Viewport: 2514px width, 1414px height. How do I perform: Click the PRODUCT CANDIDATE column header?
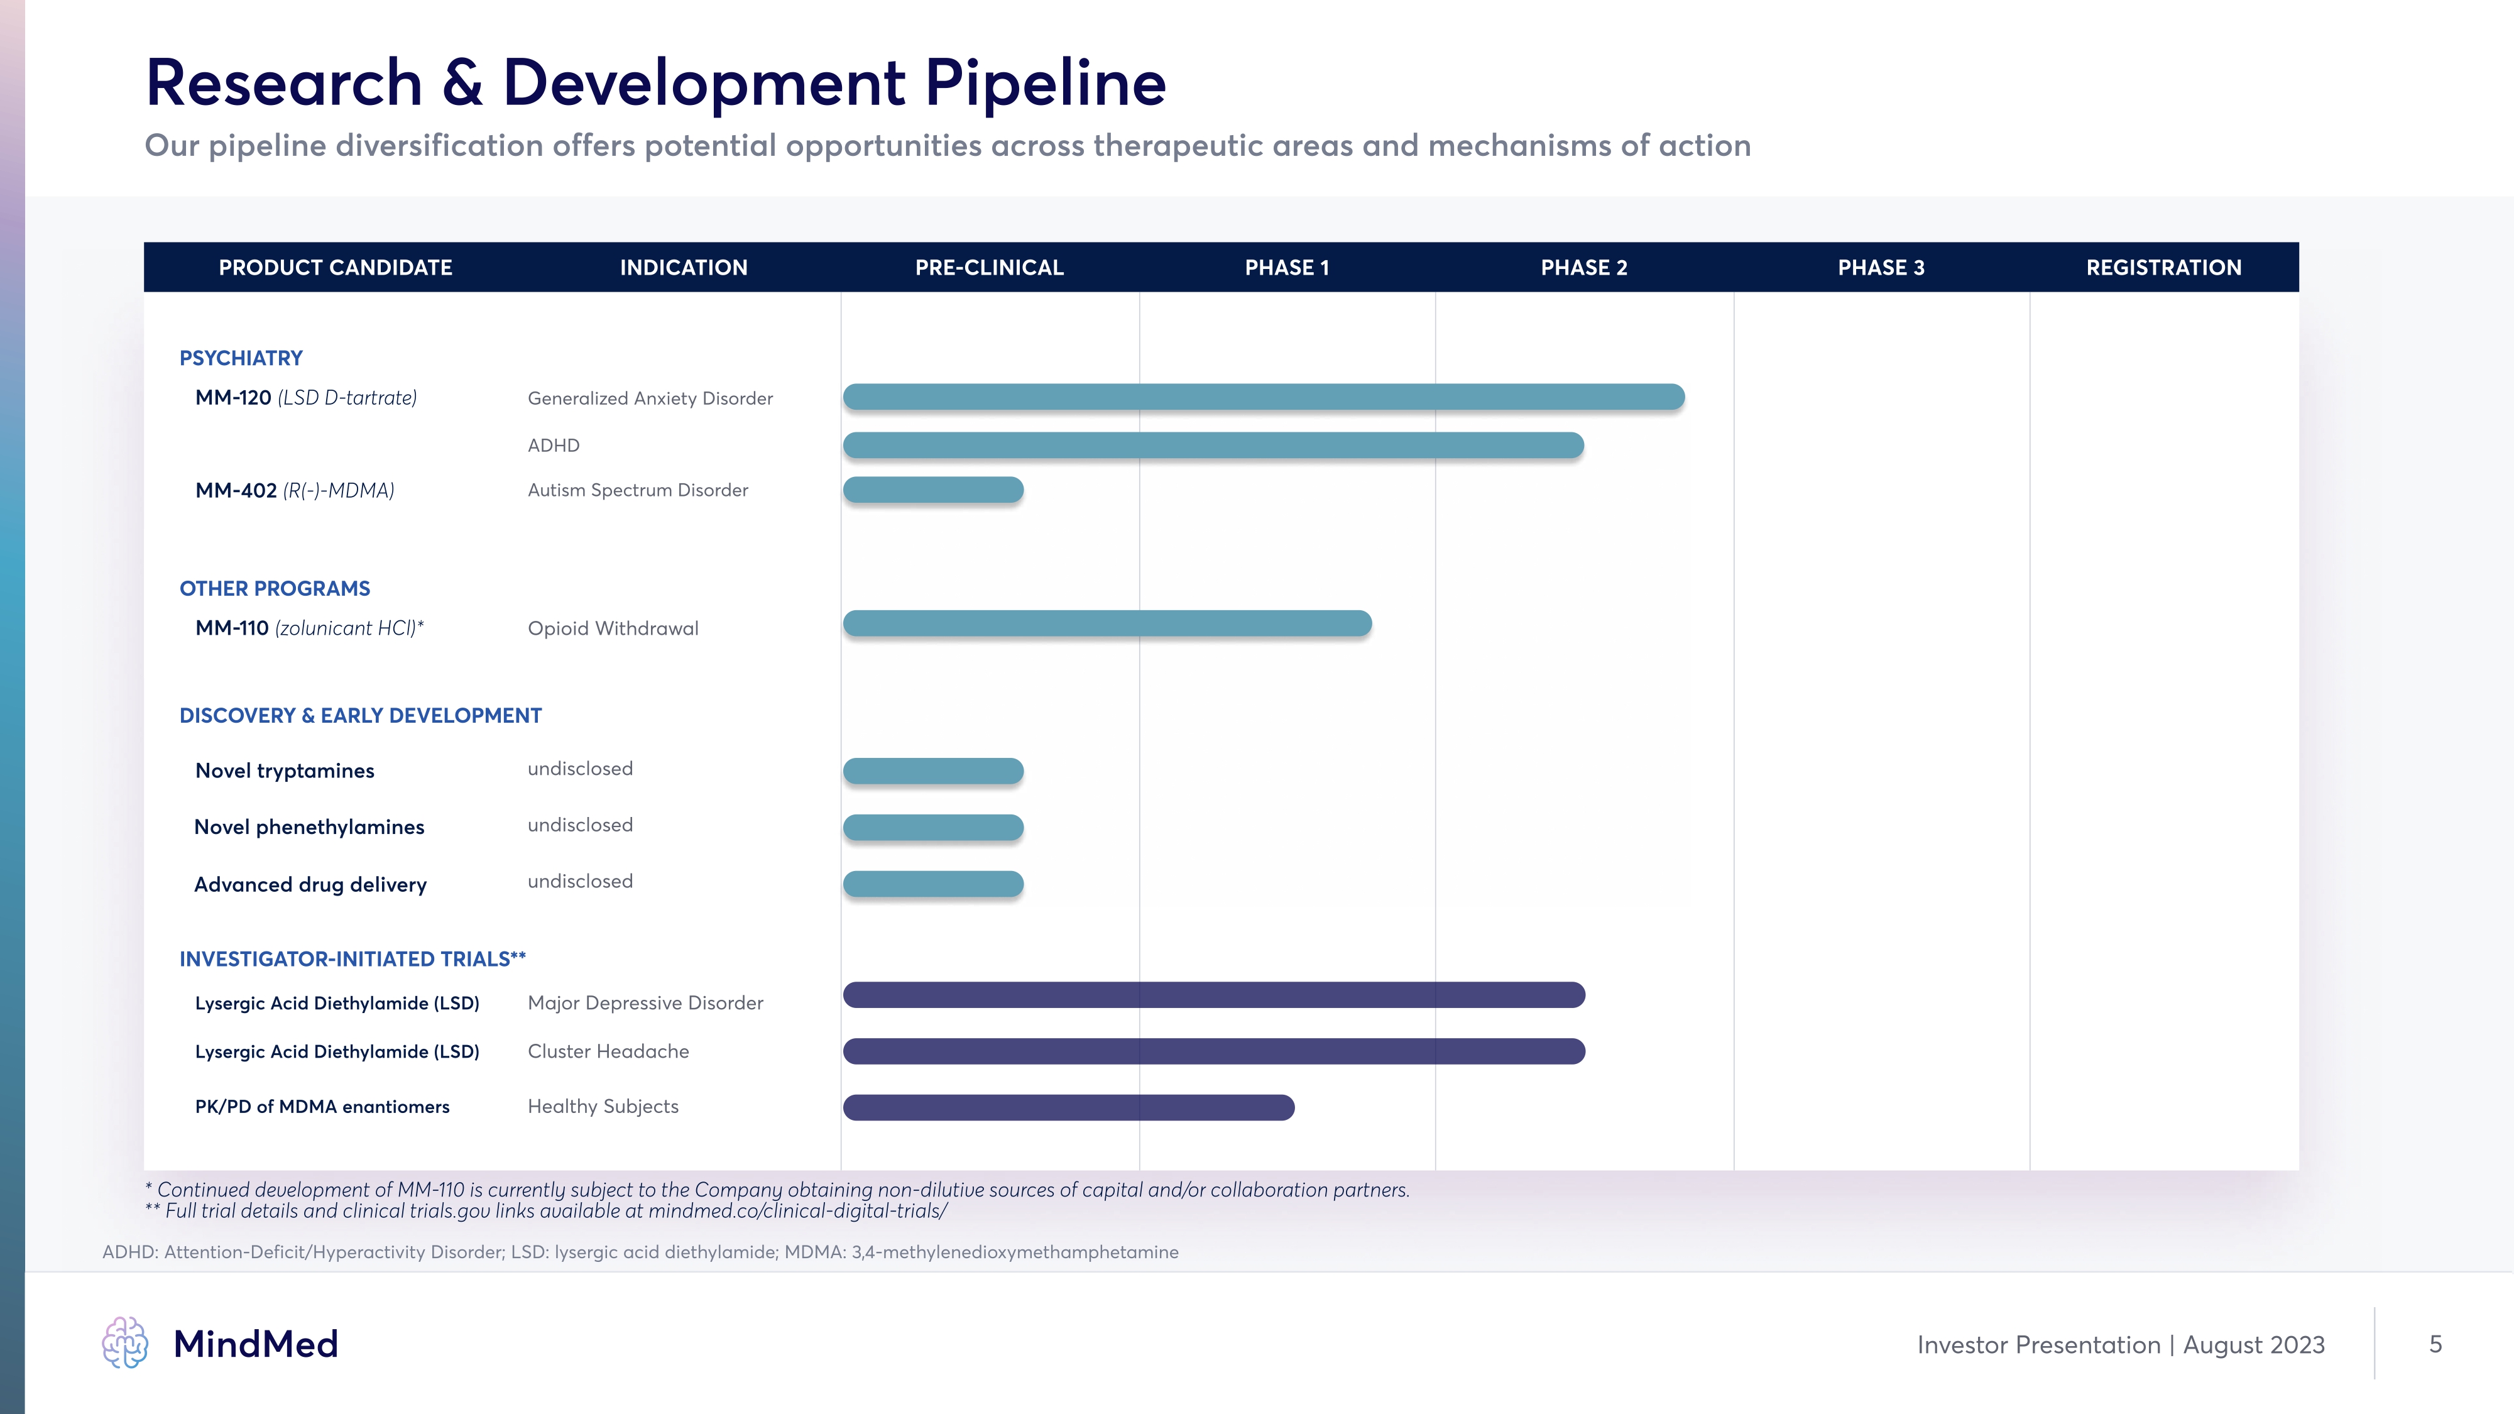click(x=335, y=267)
